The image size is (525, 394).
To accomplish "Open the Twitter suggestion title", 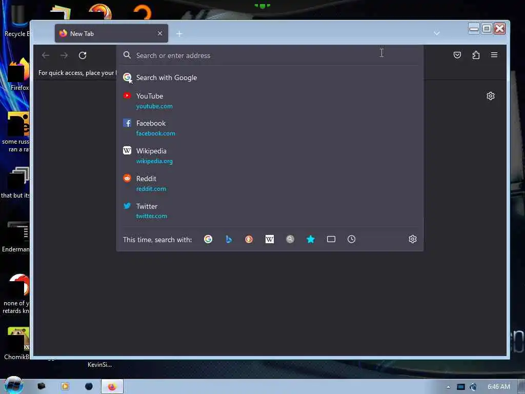I will [147, 206].
